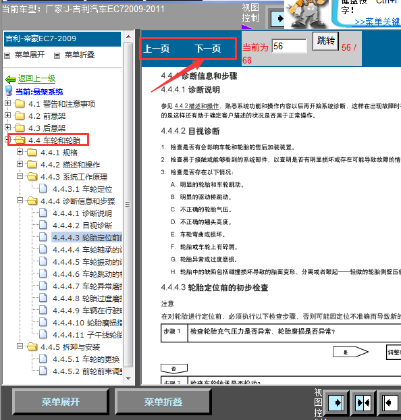The height and width of the screenshot is (420, 401).
Task: Click the 跳转 jump button
Action: pos(326,41)
